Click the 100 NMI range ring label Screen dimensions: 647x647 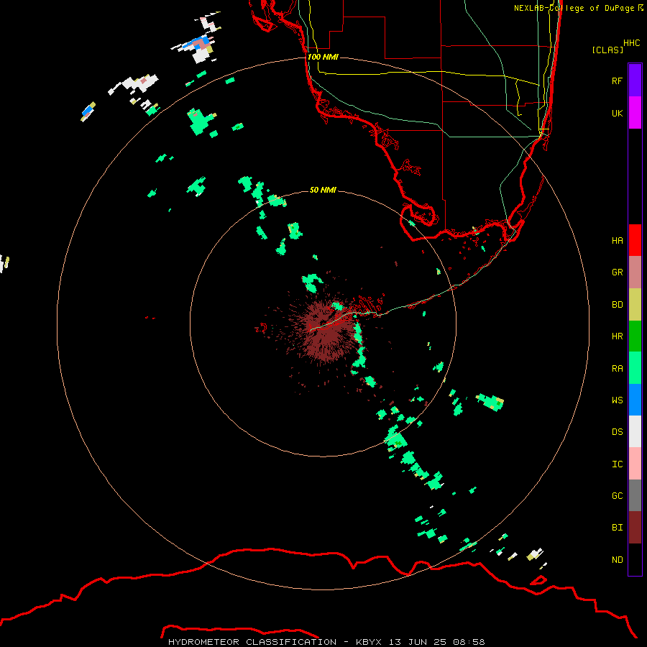click(x=323, y=57)
